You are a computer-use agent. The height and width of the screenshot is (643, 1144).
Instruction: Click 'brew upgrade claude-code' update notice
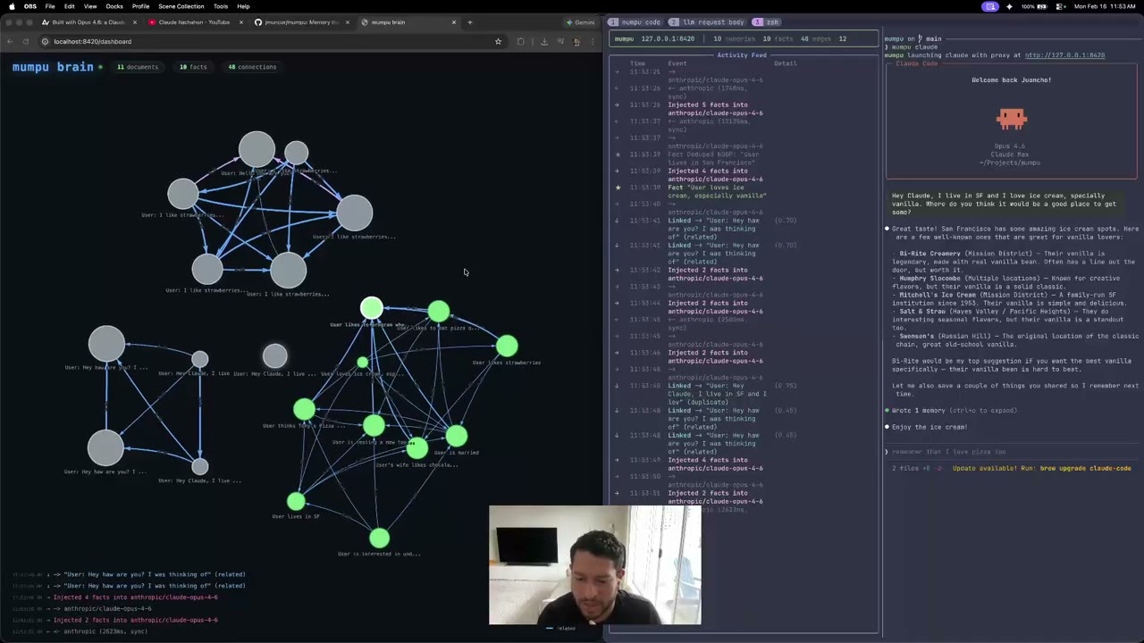pyautogui.click(x=1042, y=468)
